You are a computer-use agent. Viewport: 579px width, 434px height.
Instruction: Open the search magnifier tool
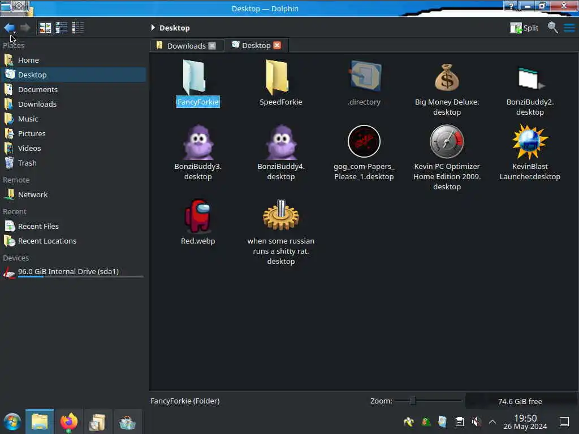(x=553, y=28)
